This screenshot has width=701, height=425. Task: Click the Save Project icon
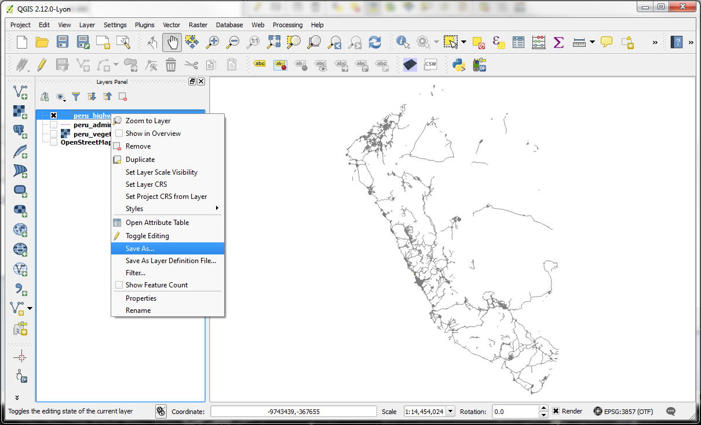(62, 42)
